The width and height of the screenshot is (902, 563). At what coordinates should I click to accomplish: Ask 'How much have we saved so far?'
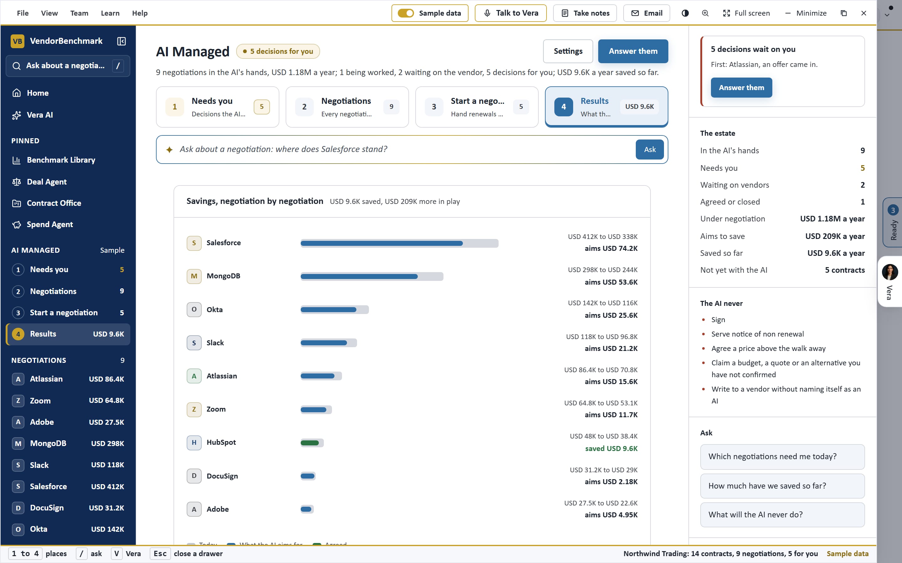tap(782, 486)
